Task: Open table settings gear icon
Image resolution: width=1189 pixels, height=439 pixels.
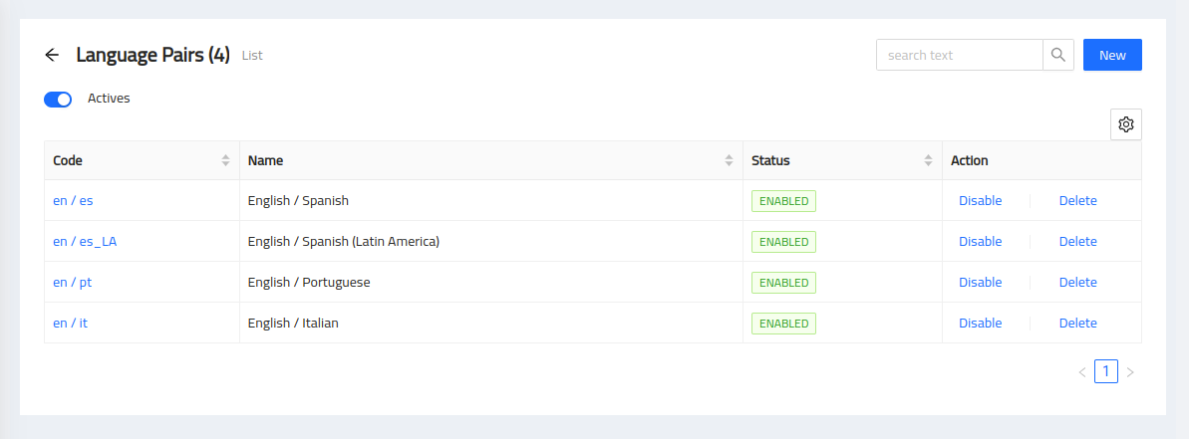Action: [x=1126, y=124]
